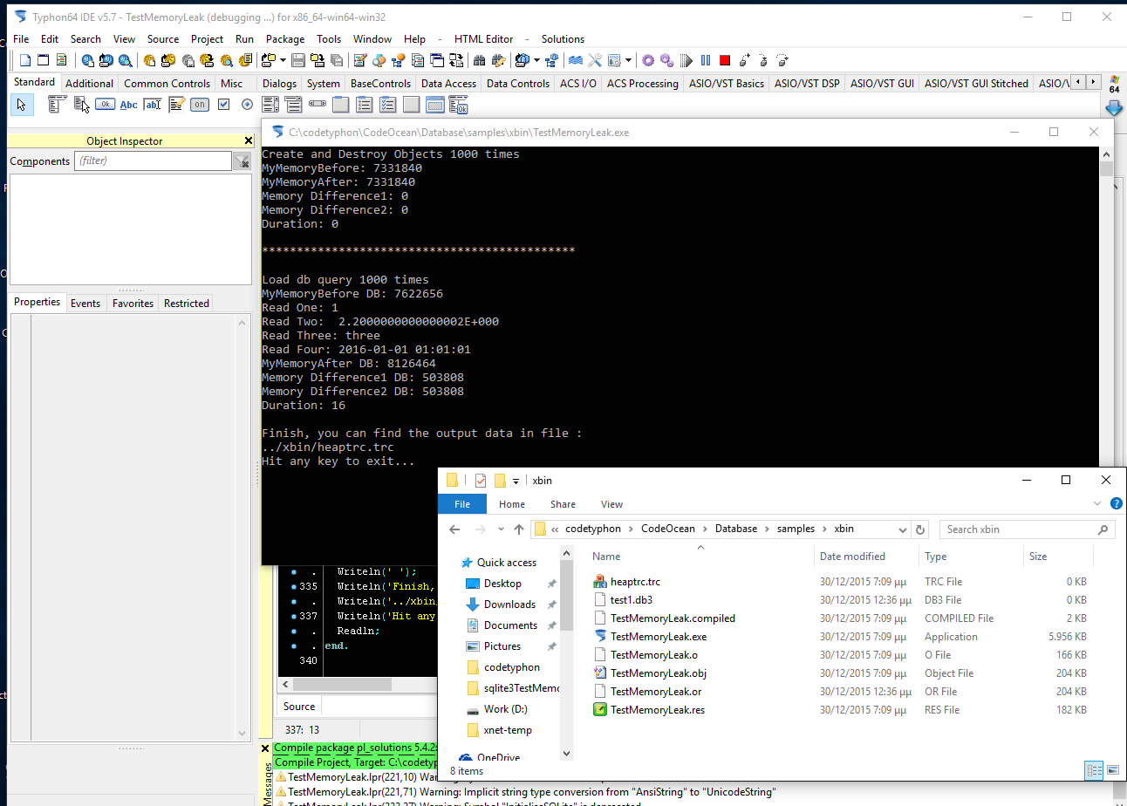Open Explorer recent locations dropdown arrow

[499, 529]
